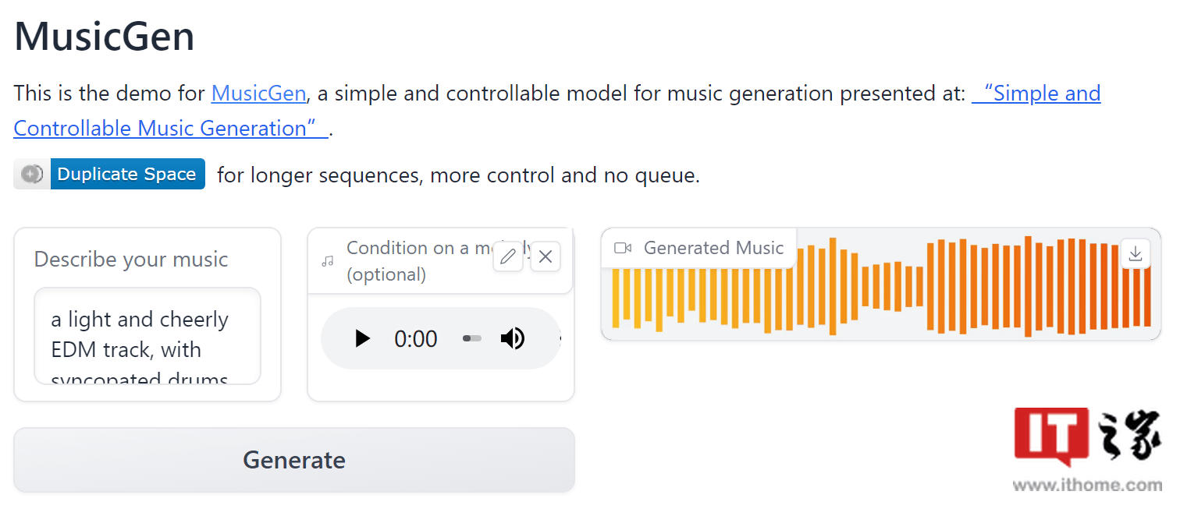Click the Duplicate Space badge
The height and width of the screenshot is (509, 1180).
(127, 174)
